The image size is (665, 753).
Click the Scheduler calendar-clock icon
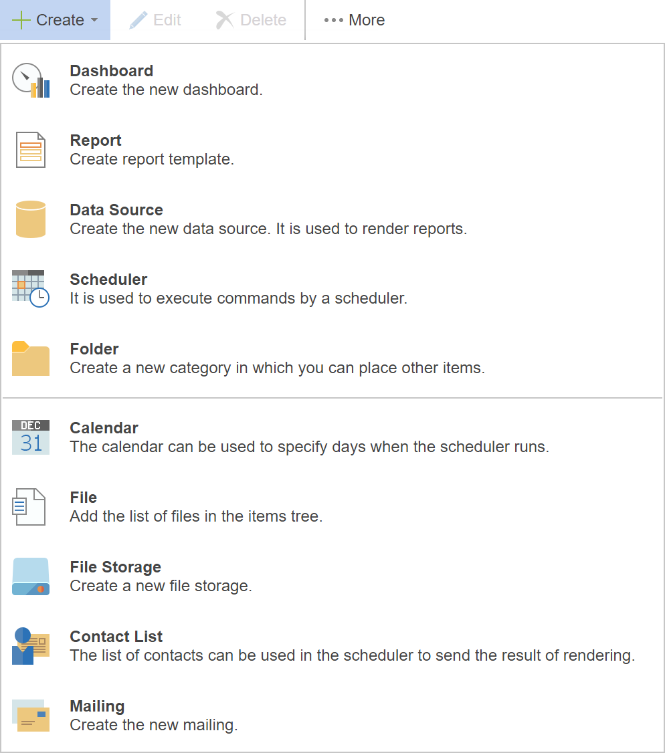pos(31,289)
